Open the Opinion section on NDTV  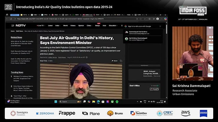coord(81,26)
